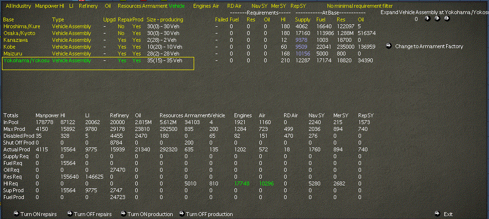Image resolution: width=489 pixels, height=219 pixels.
Task: Click Osaka/Kyoto oil value 516374
Action: pos(367,33)
